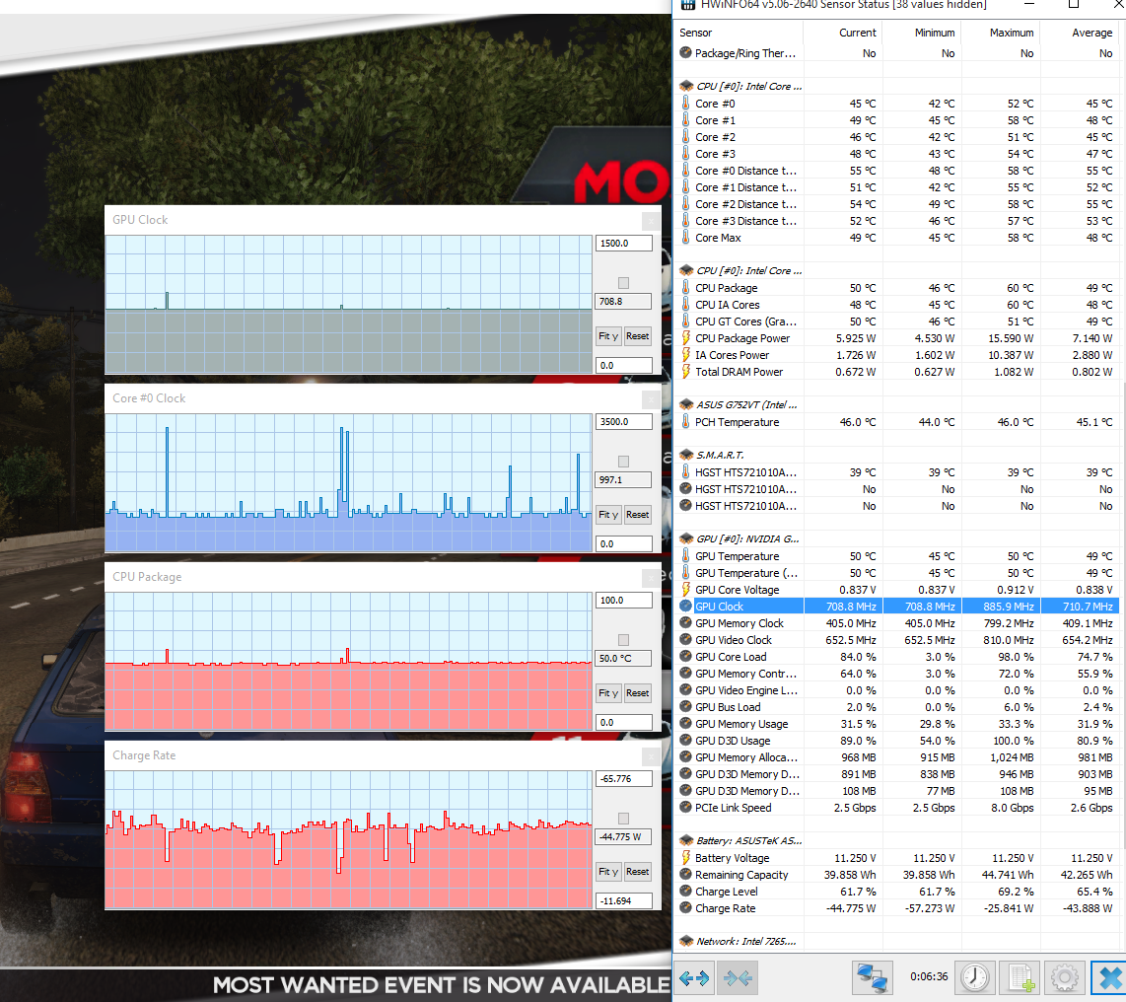
Task: Click the Current column header
Action: (842, 33)
